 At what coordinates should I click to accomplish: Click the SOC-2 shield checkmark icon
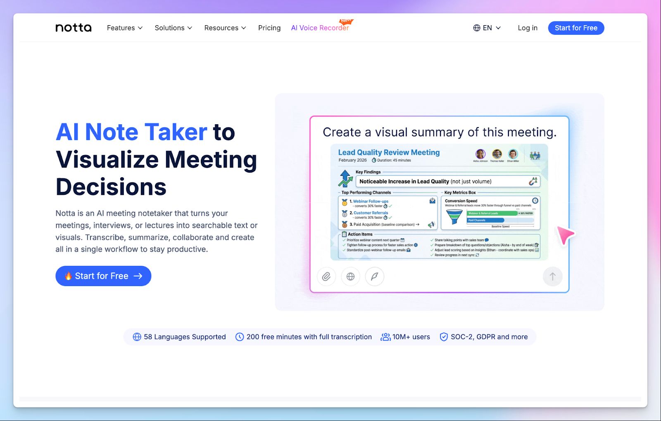(444, 337)
